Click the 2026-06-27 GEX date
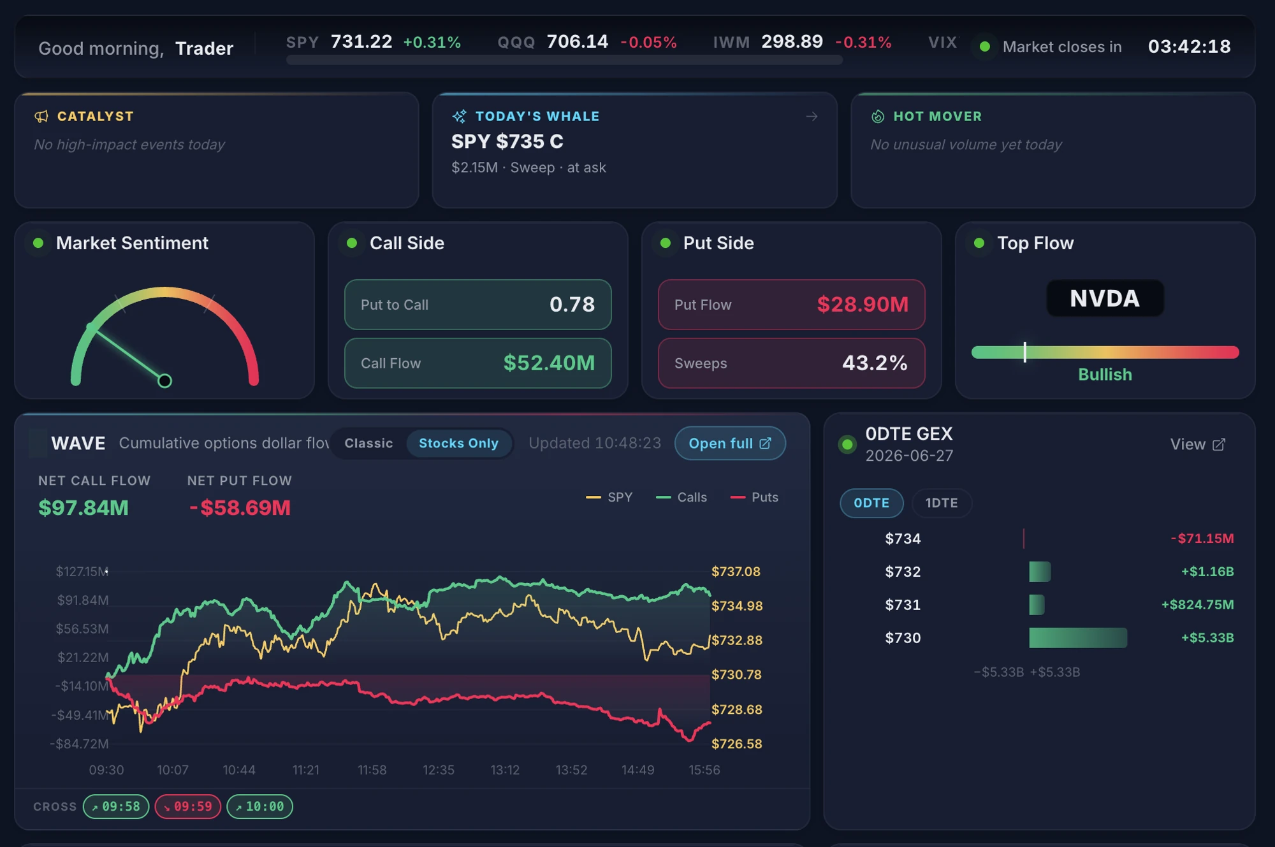Viewport: 1275px width, 847px height. tap(909, 456)
